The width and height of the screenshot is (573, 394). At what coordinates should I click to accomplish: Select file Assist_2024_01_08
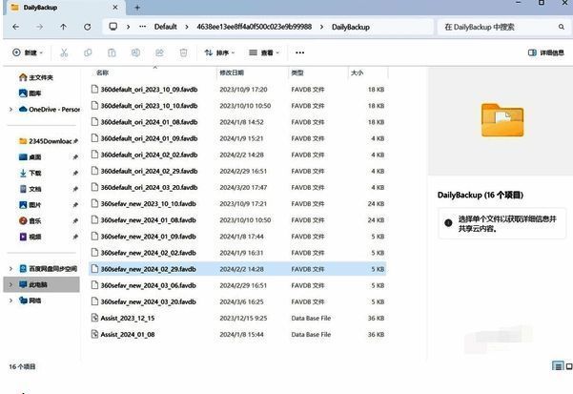click(x=128, y=334)
